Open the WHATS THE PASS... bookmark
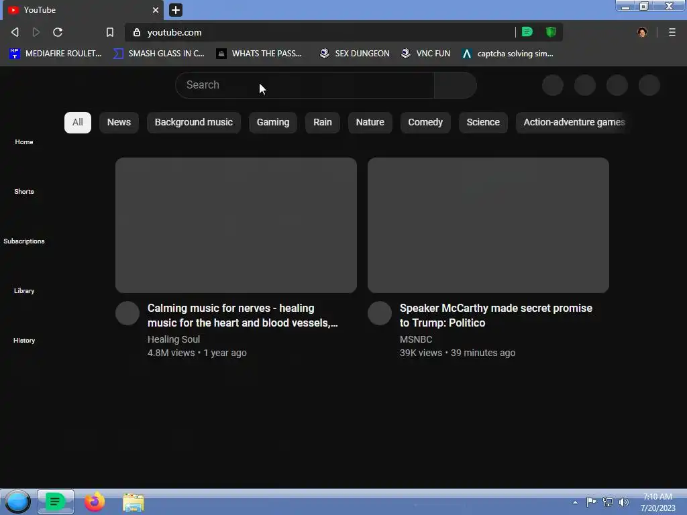 pyautogui.click(x=259, y=54)
